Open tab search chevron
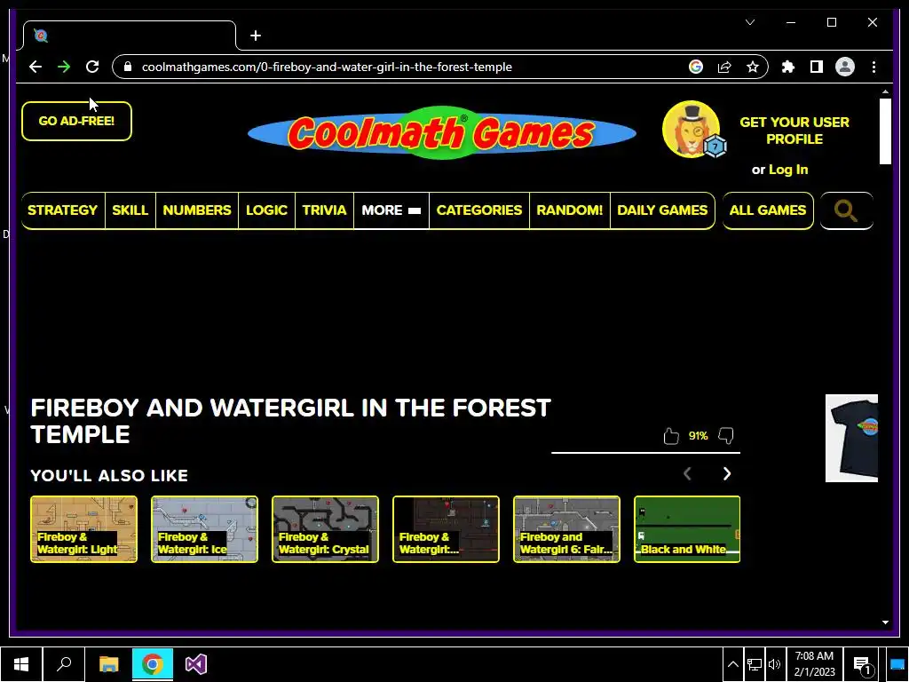This screenshot has height=682, width=909. [x=750, y=22]
